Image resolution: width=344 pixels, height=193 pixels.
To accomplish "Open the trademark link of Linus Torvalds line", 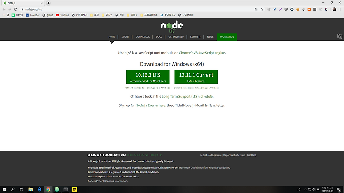I will [x=114, y=176].
